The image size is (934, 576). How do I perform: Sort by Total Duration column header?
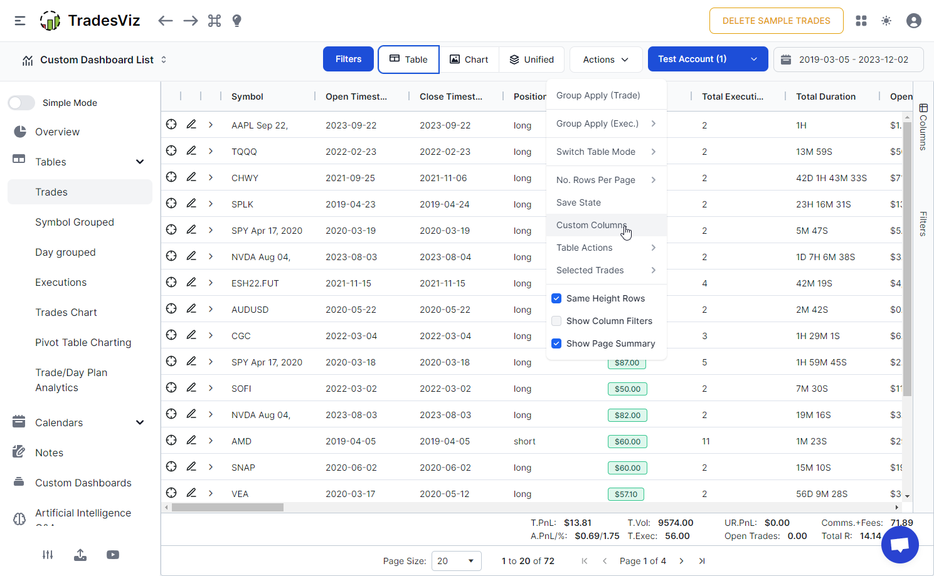tap(825, 97)
